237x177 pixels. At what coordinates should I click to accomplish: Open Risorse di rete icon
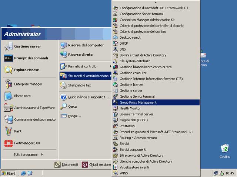pyautogui.click(x=64, y=55)
